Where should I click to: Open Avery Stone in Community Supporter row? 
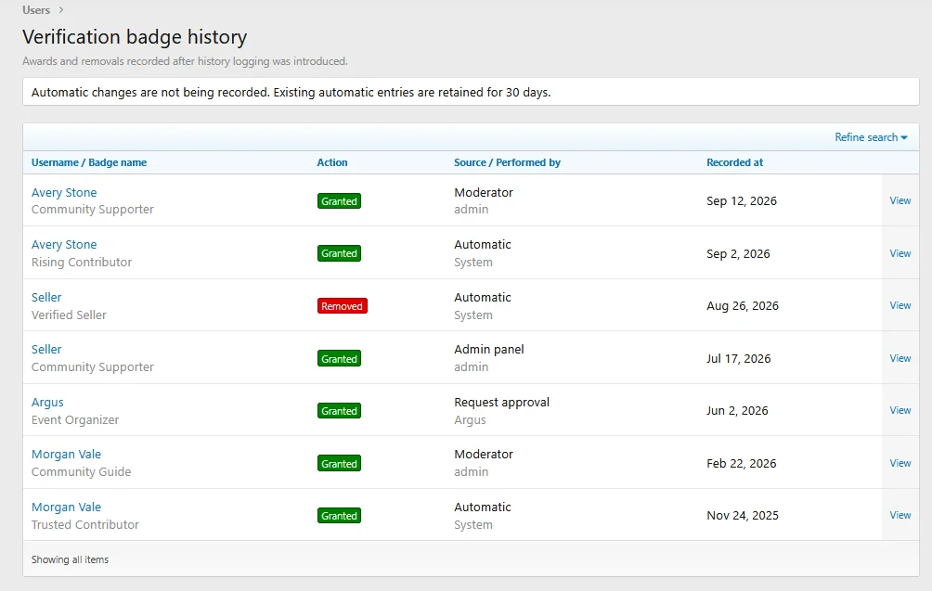(x=64, y=192)
